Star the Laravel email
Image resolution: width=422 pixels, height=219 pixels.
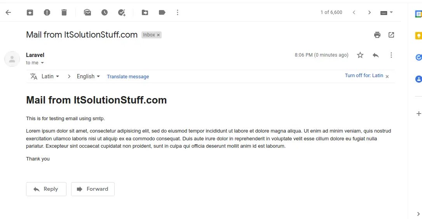click(360, 55)
